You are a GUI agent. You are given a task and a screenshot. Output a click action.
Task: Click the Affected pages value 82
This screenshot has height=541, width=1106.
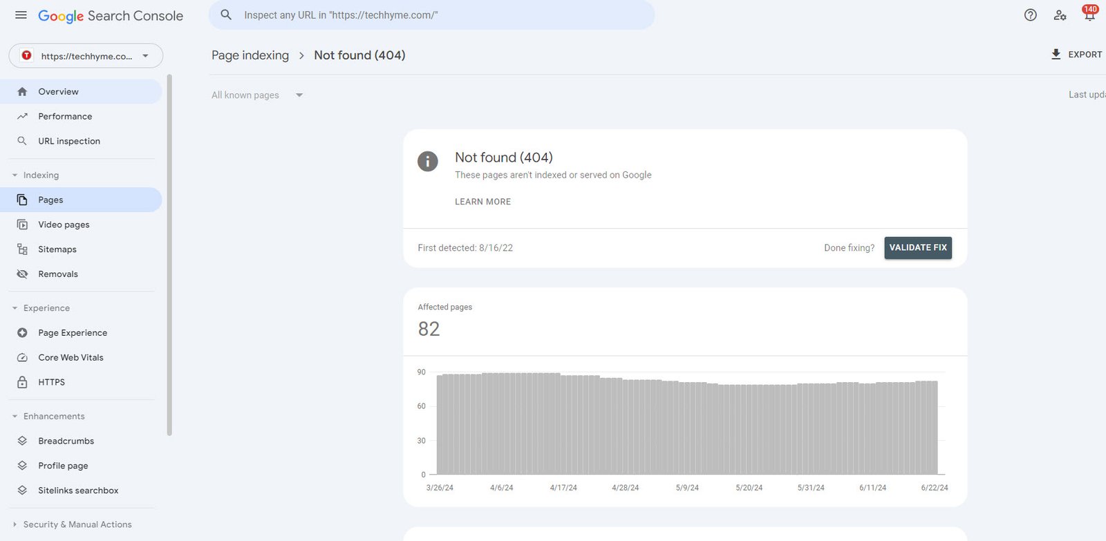coord(429,329)
